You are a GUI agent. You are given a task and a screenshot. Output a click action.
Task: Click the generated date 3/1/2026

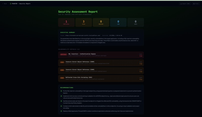tap(116, 35)
